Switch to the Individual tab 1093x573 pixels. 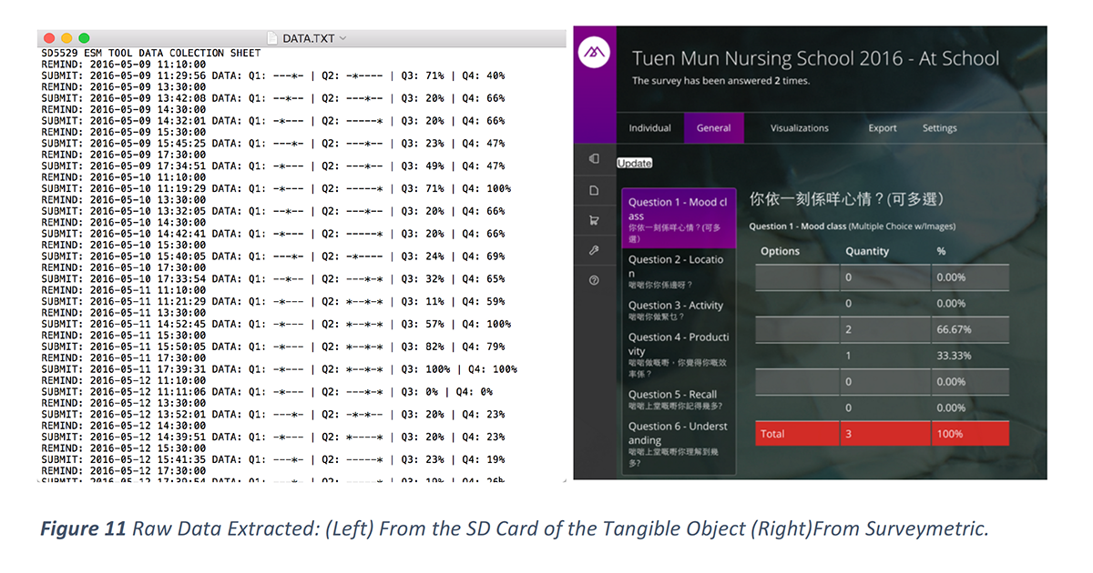click(x=650, y=128)
